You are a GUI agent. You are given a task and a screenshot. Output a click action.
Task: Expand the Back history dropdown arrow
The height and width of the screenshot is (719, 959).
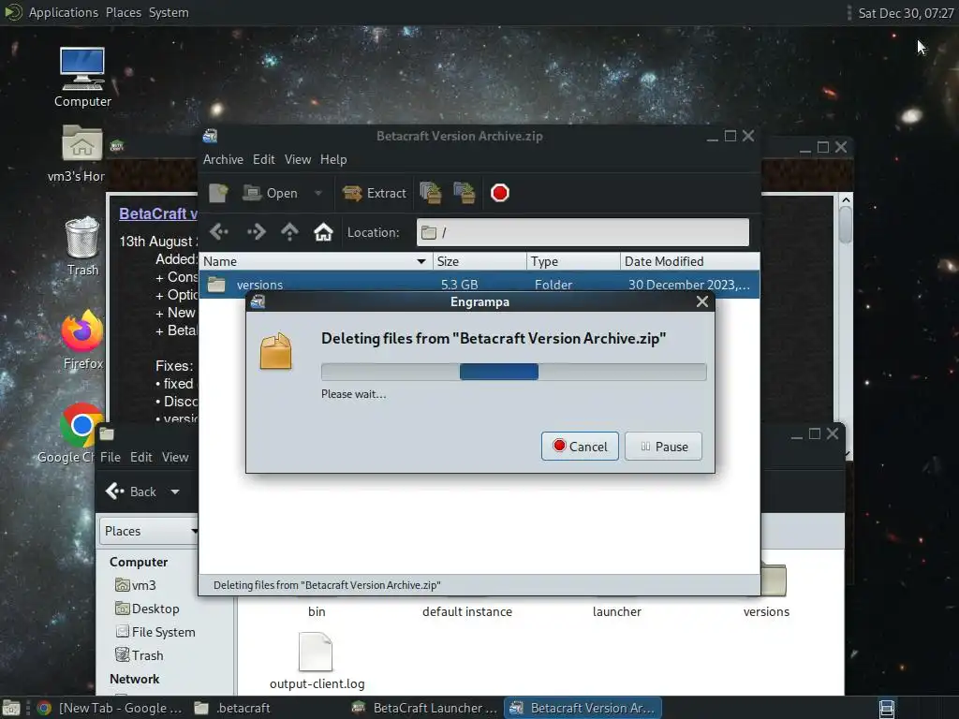pos(175,492)
